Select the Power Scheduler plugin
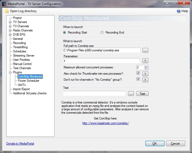The width and height of the screenshot is (192, 153). pos(29,81)
